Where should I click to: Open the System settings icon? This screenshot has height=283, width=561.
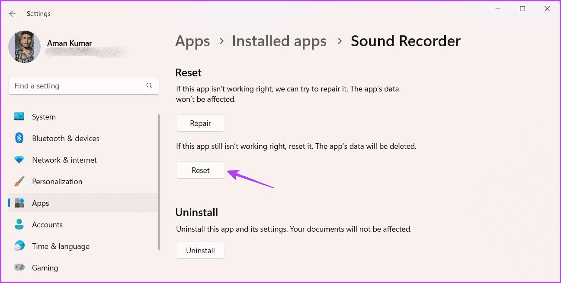point(19,117)
